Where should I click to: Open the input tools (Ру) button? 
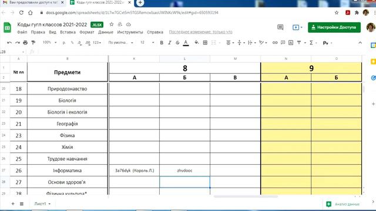pos(325,43)
